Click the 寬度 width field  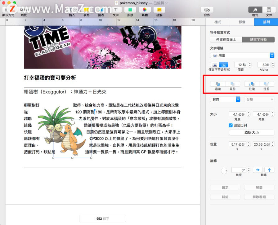click(237, 114)
